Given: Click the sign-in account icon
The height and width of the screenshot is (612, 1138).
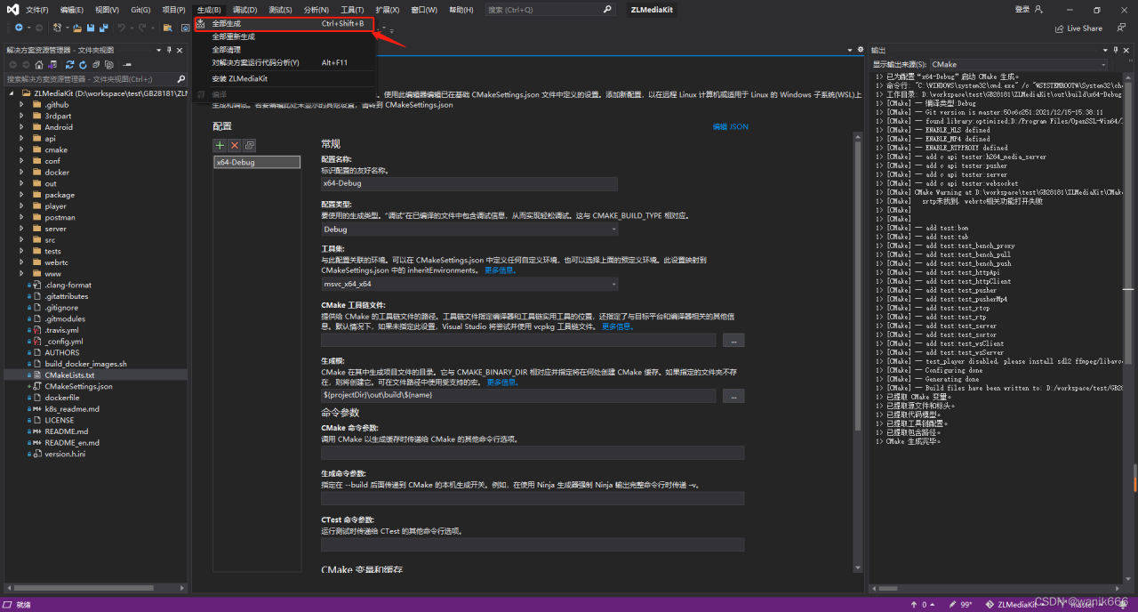Looking at the screenshot, I should tap(1039, 10).
